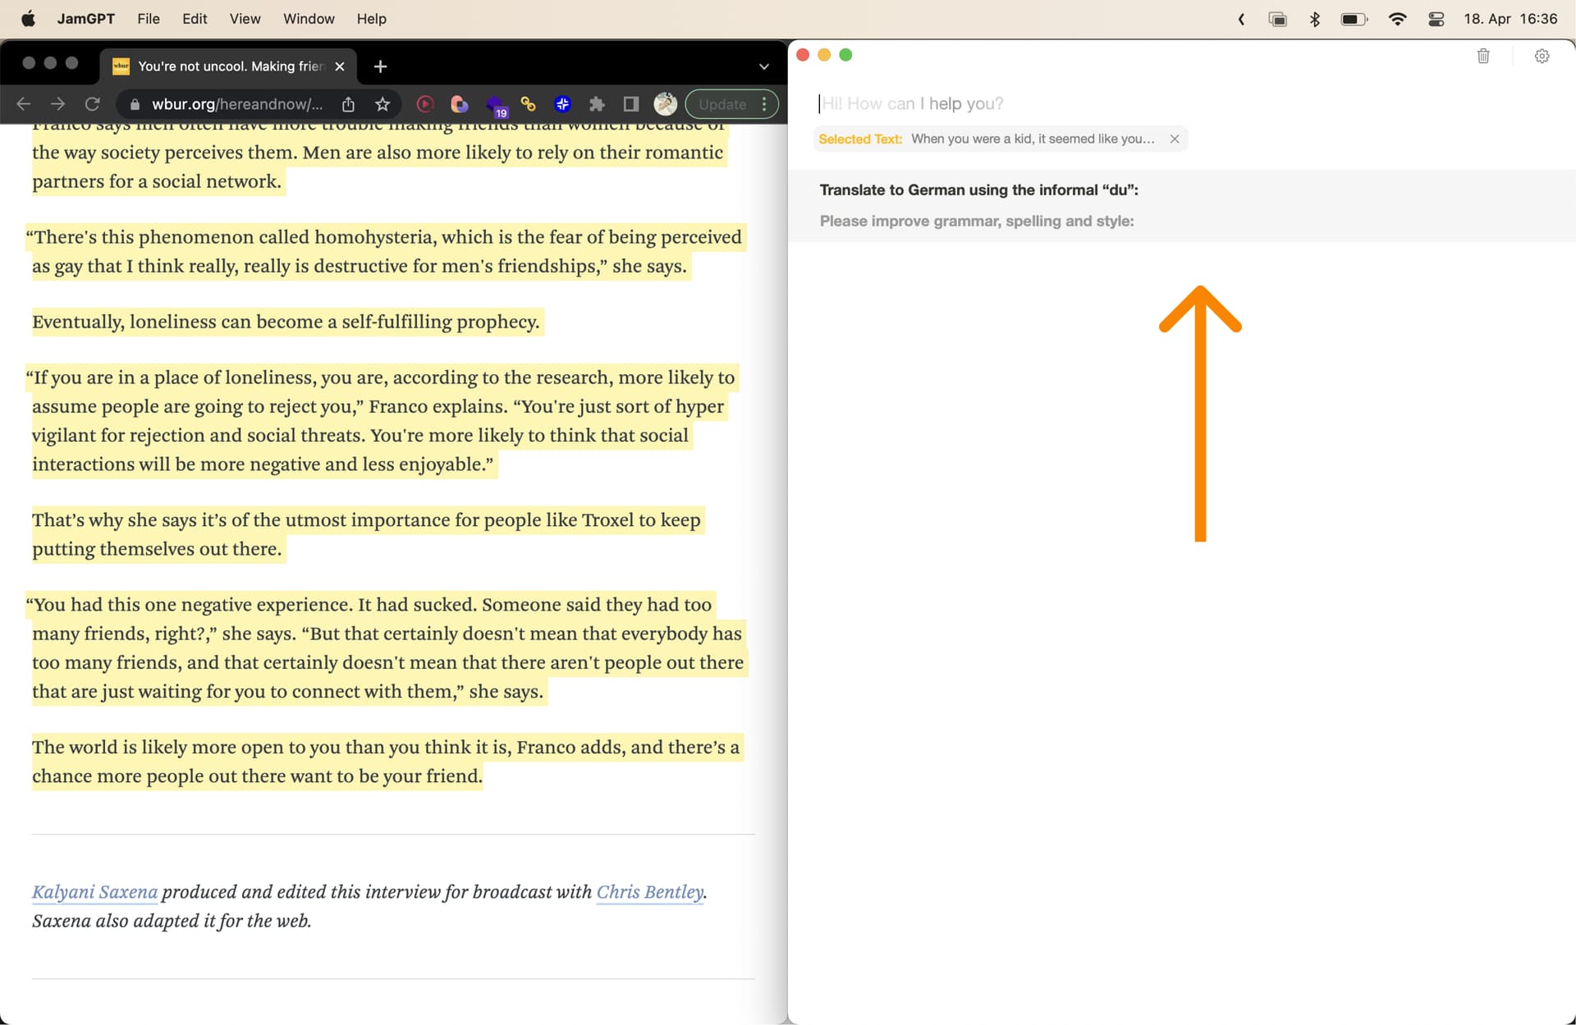
Task: Open the View menu
Action: 245,18
